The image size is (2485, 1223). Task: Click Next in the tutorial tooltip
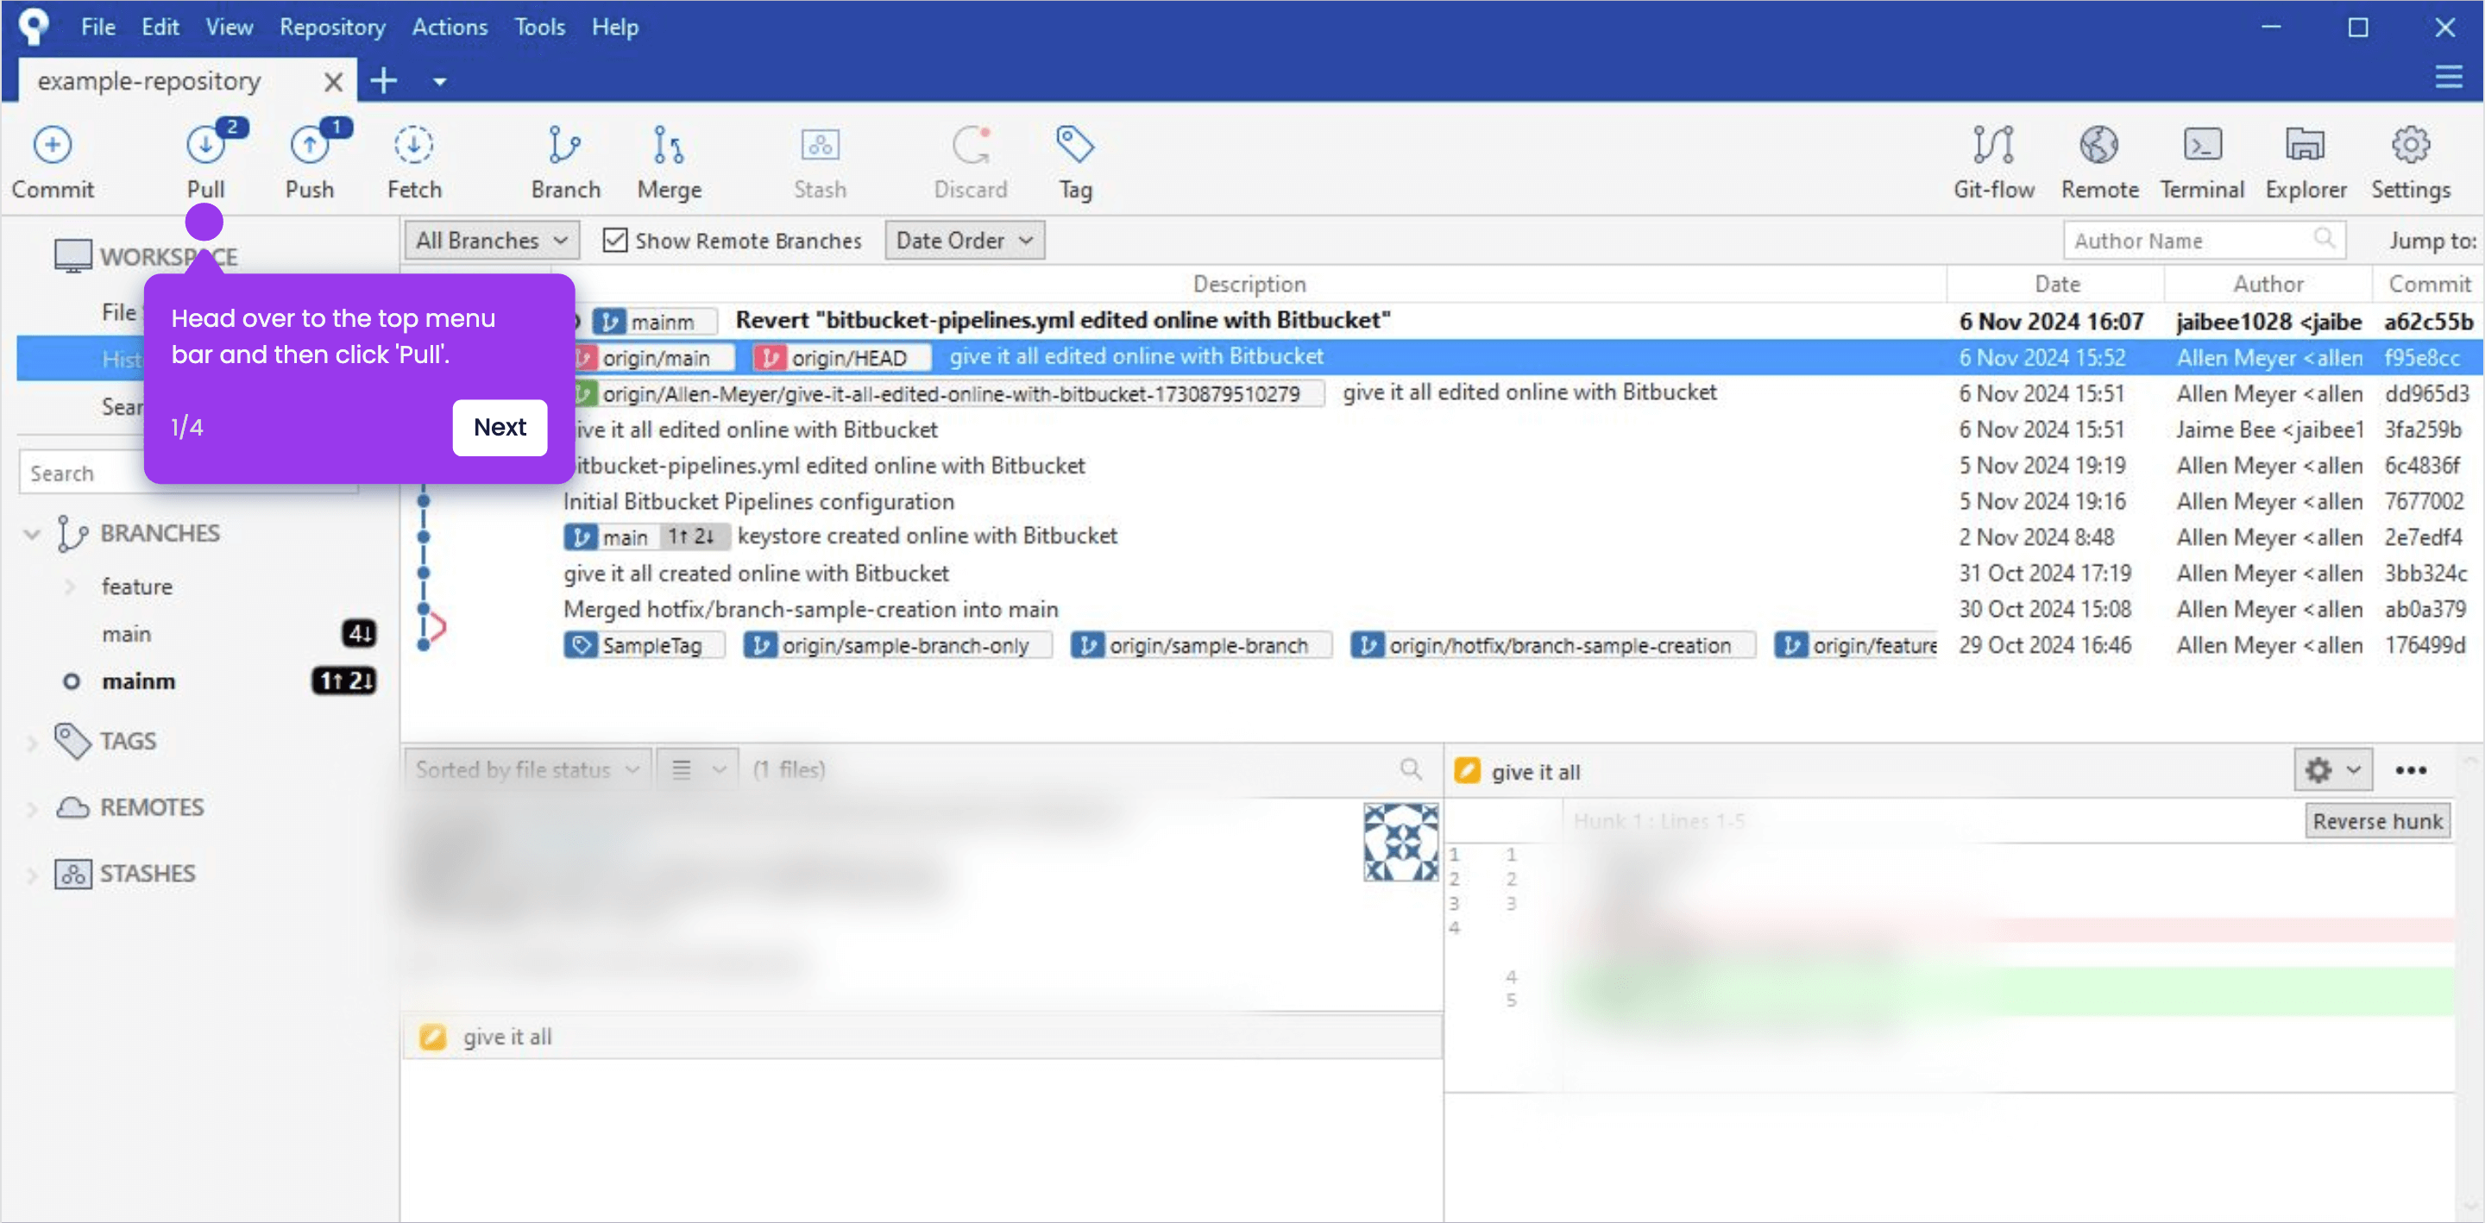[x=500, y=426]
